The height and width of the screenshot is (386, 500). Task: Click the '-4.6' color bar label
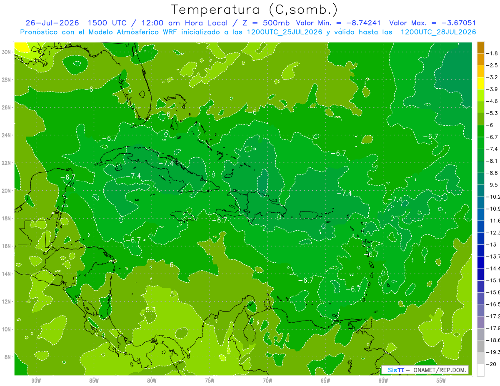[x=492, y=101]
